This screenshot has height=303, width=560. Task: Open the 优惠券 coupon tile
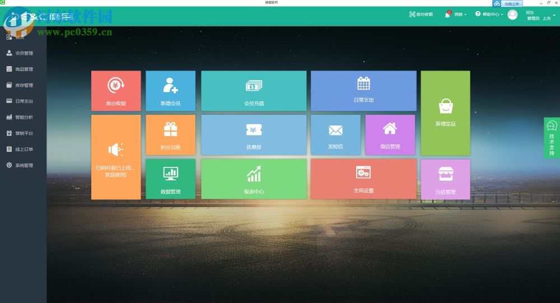(254, 135)
